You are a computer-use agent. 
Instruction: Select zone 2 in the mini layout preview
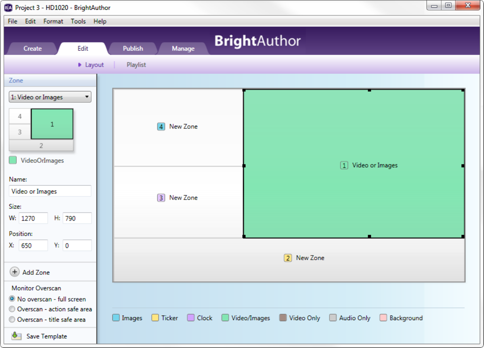click(x=41, y=145)
